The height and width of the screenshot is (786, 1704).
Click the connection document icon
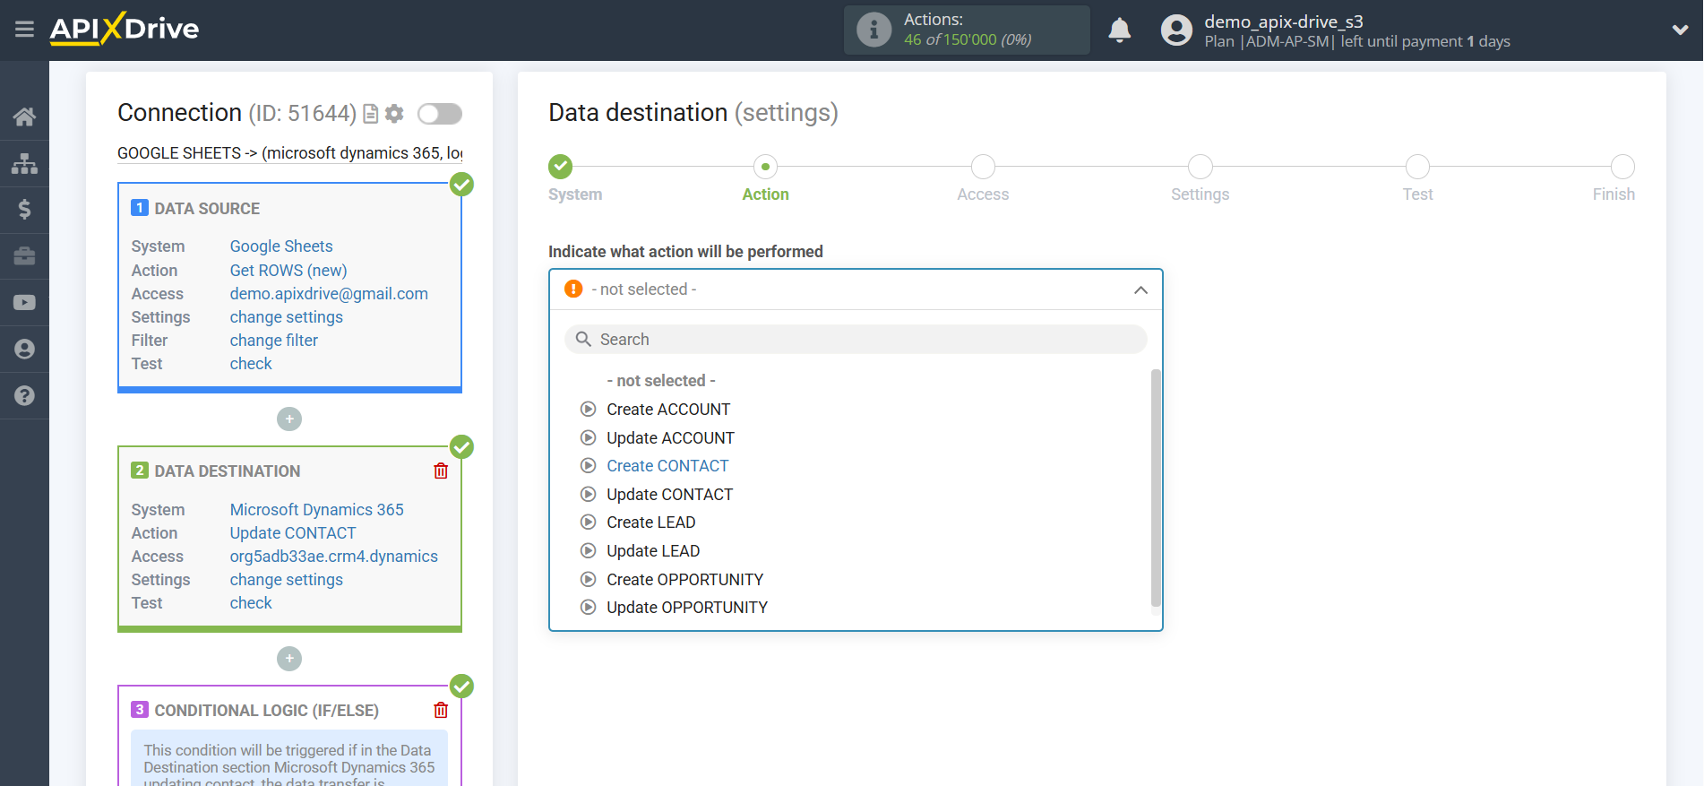tap(370, 114)
